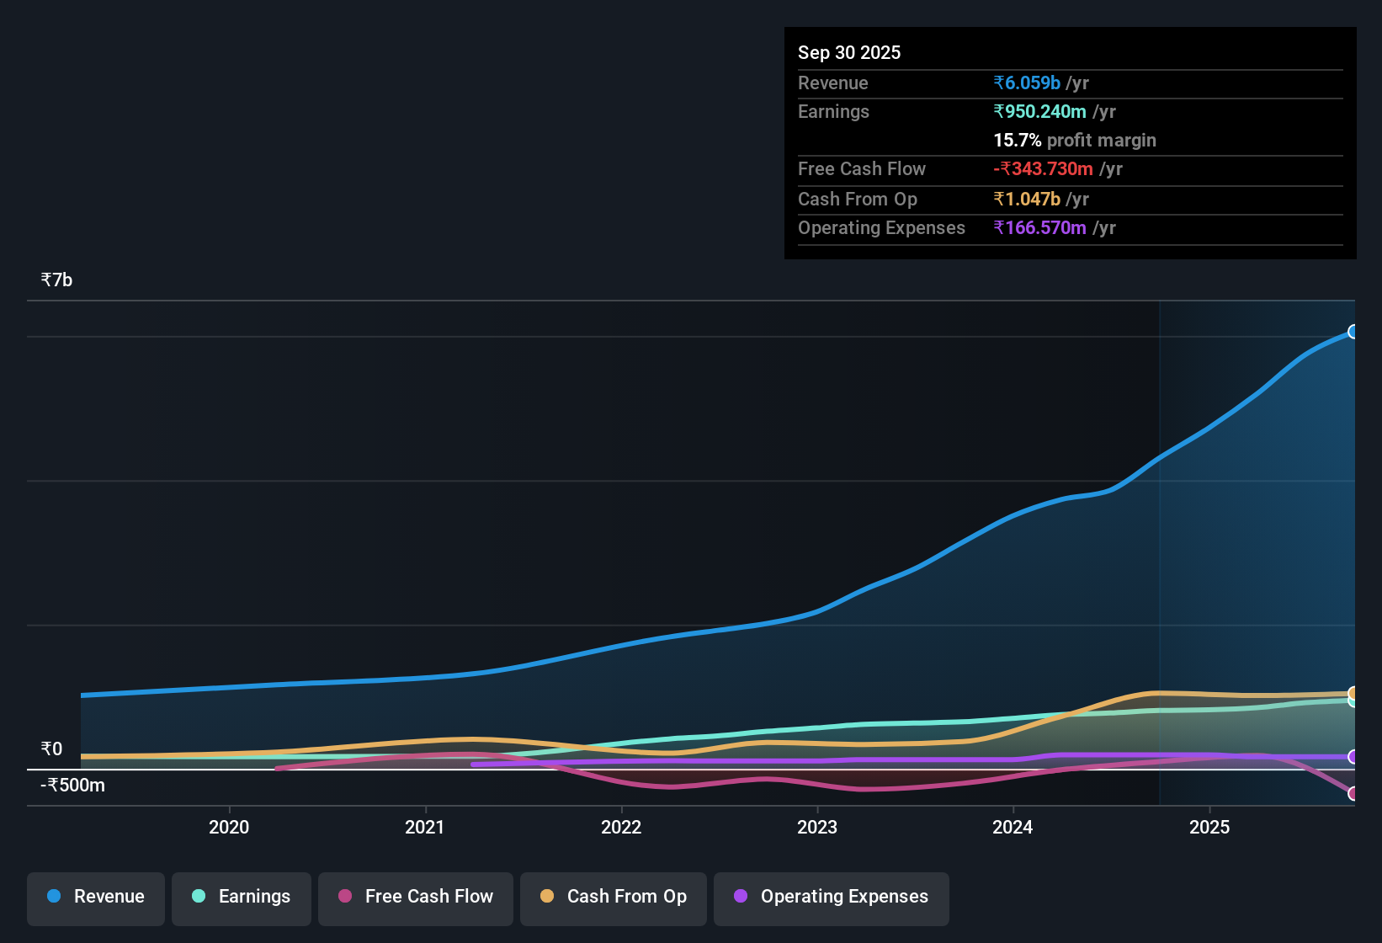
Task: Click the blue Revenue dot icon in legend
Action: pyautogui.click(x=54, y=897)
